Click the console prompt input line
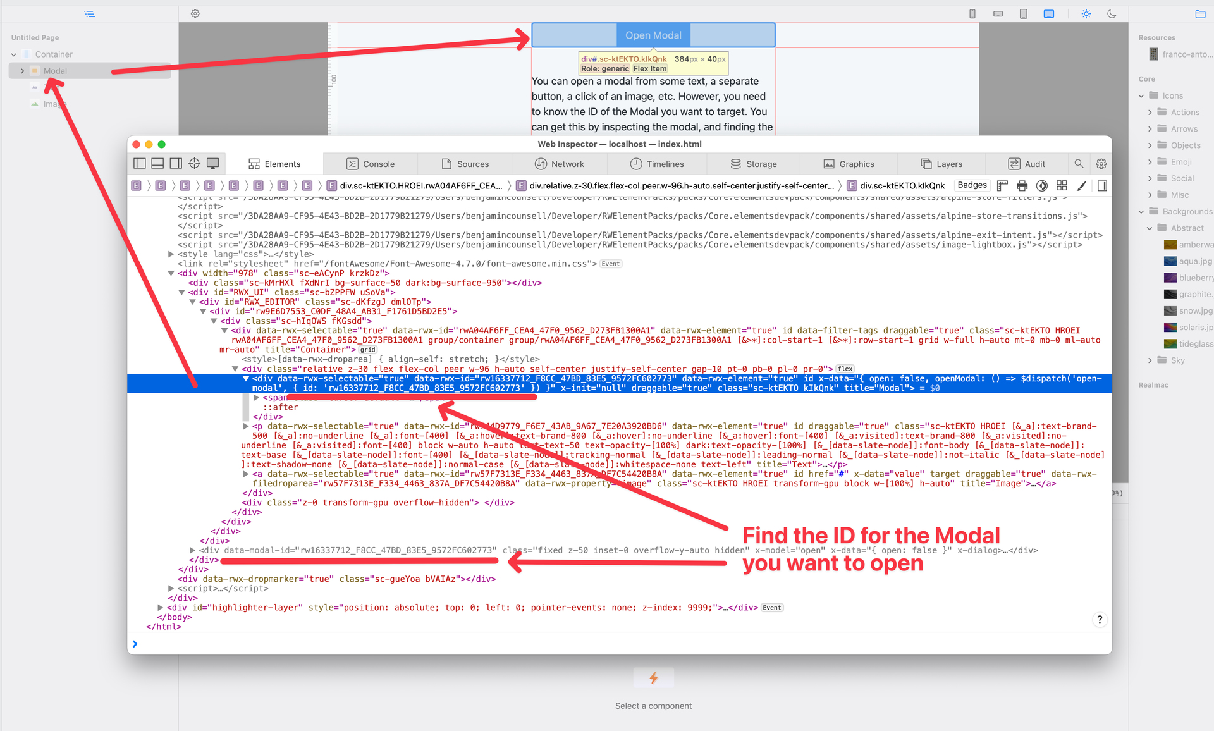 620,644
